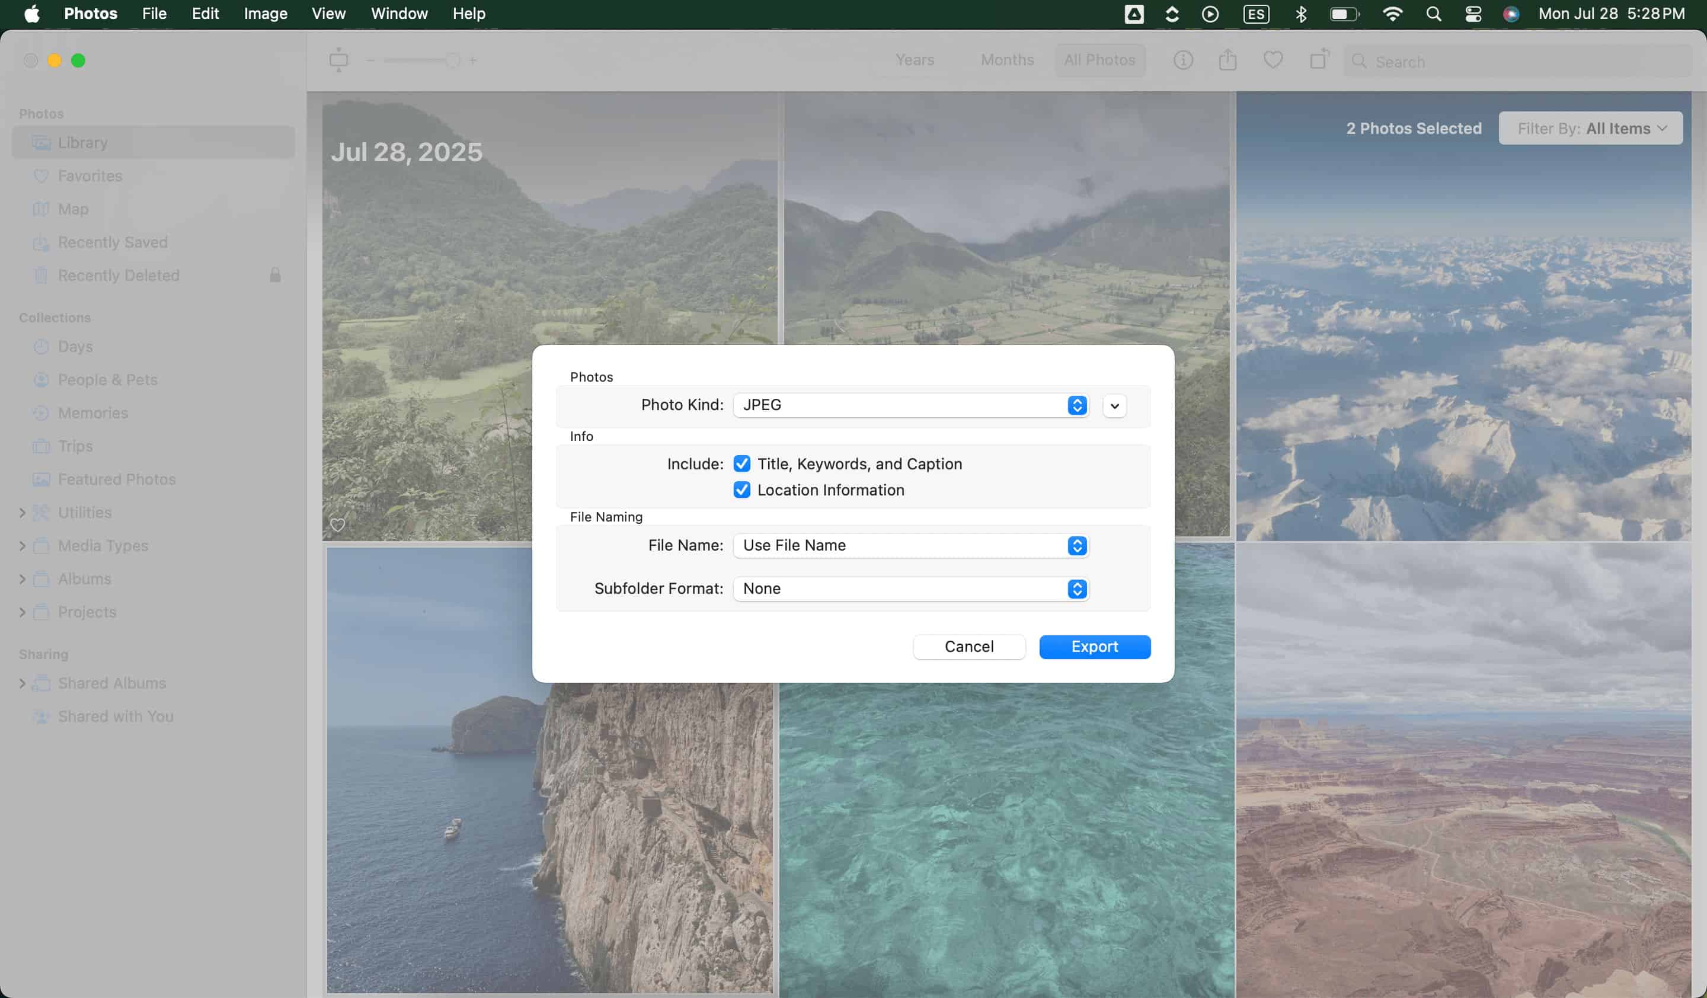Open the Share icon in toolbar
The height and width of the screenshot is (998, 1707).
[1227, 60]
